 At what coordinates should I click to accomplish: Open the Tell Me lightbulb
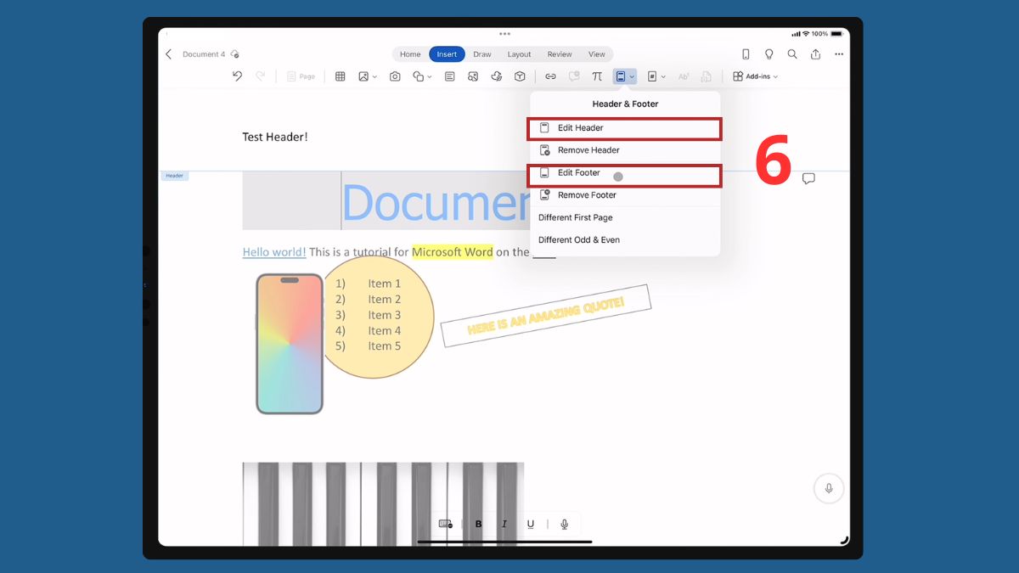pos(768,54)
